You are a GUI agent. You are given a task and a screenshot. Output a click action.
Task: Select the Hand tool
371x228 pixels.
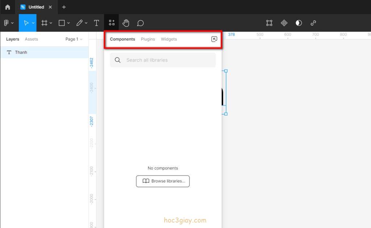coord(126,23)
